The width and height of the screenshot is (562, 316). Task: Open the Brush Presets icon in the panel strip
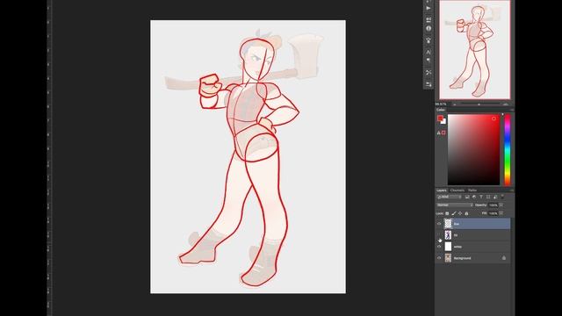point(429,40)
